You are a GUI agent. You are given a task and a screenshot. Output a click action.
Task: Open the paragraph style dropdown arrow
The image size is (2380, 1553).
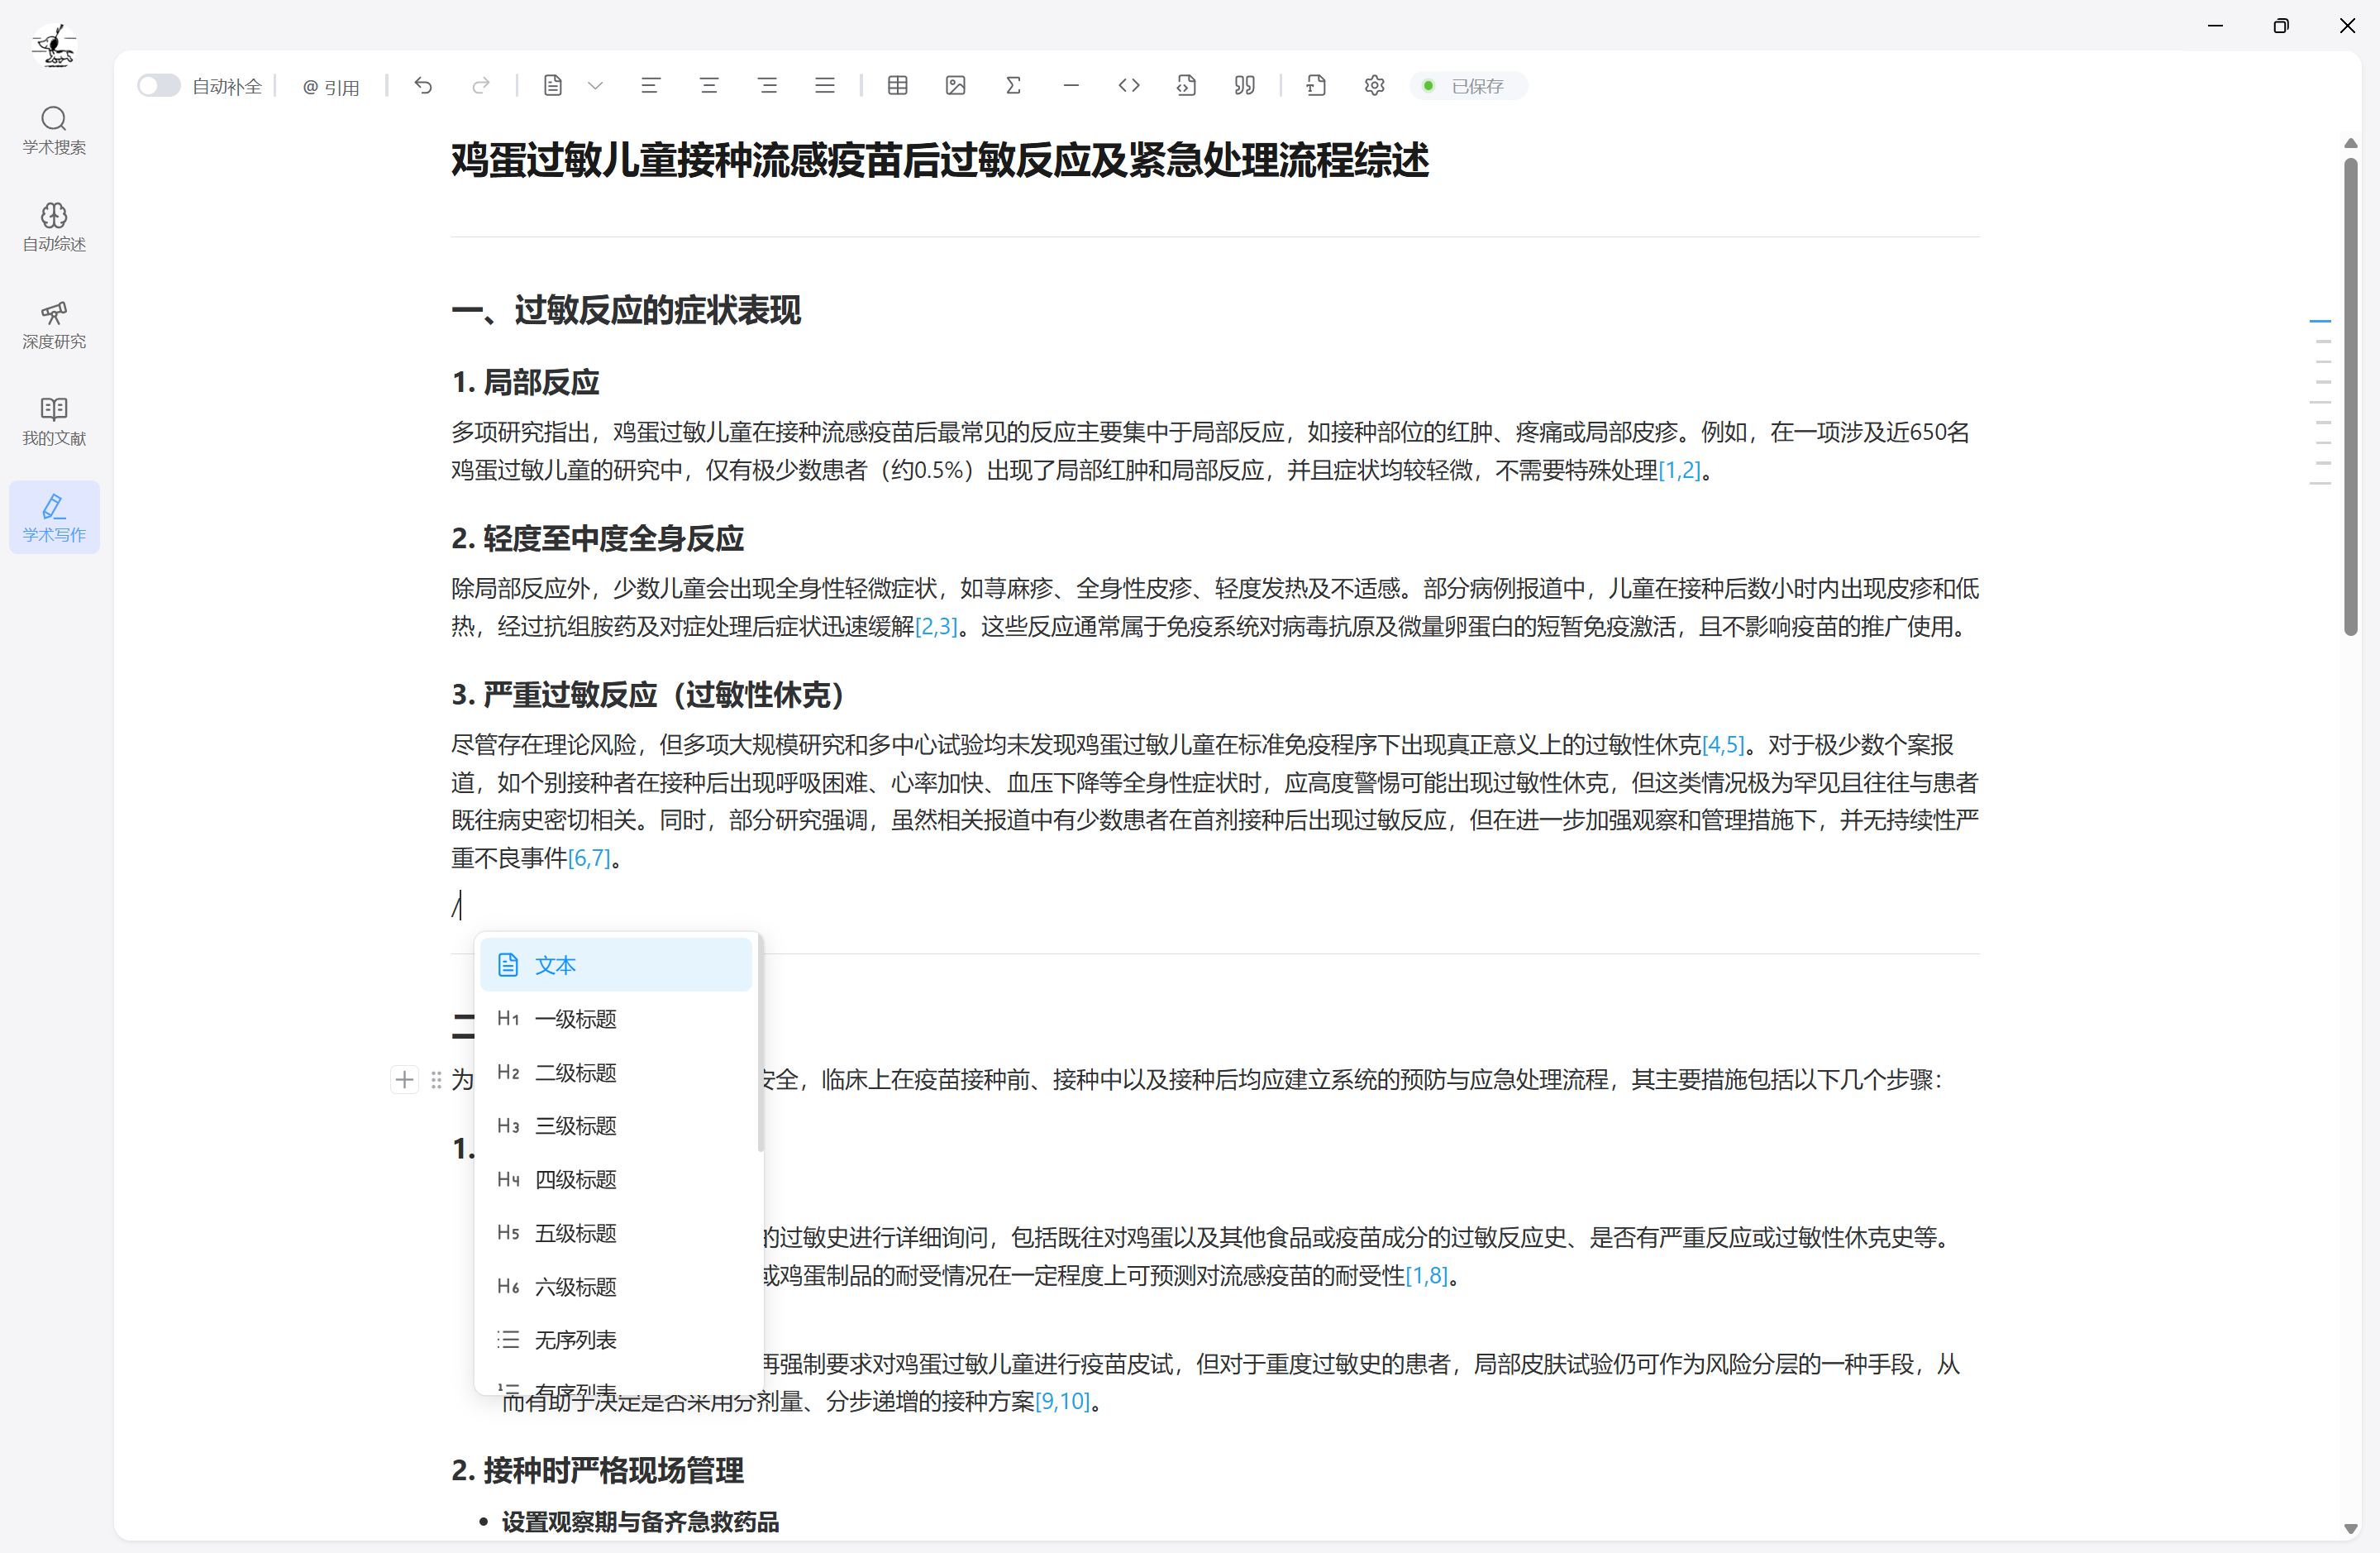[x=596, y=85]
